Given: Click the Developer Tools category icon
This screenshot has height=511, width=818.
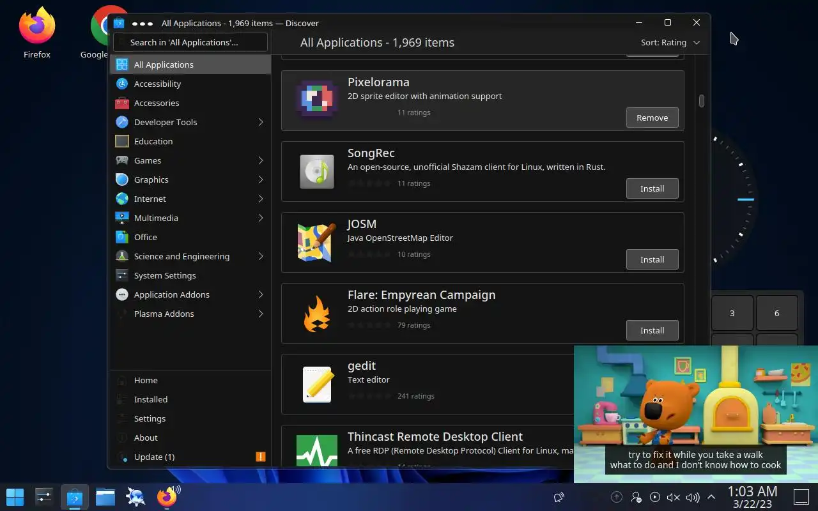Looking at the screenshot, I should click(121, 122).
